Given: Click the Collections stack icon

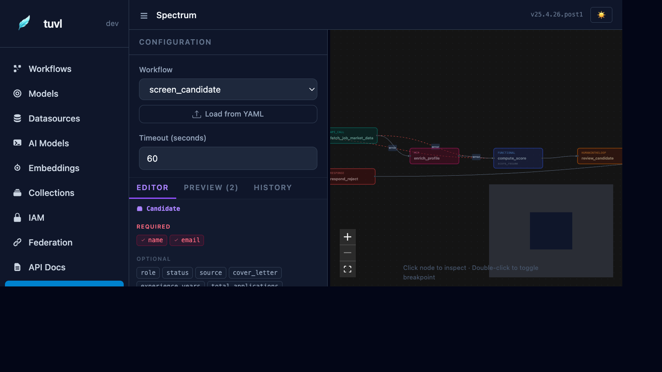Looking at the screenshot, I should click(x=17, y=193).
